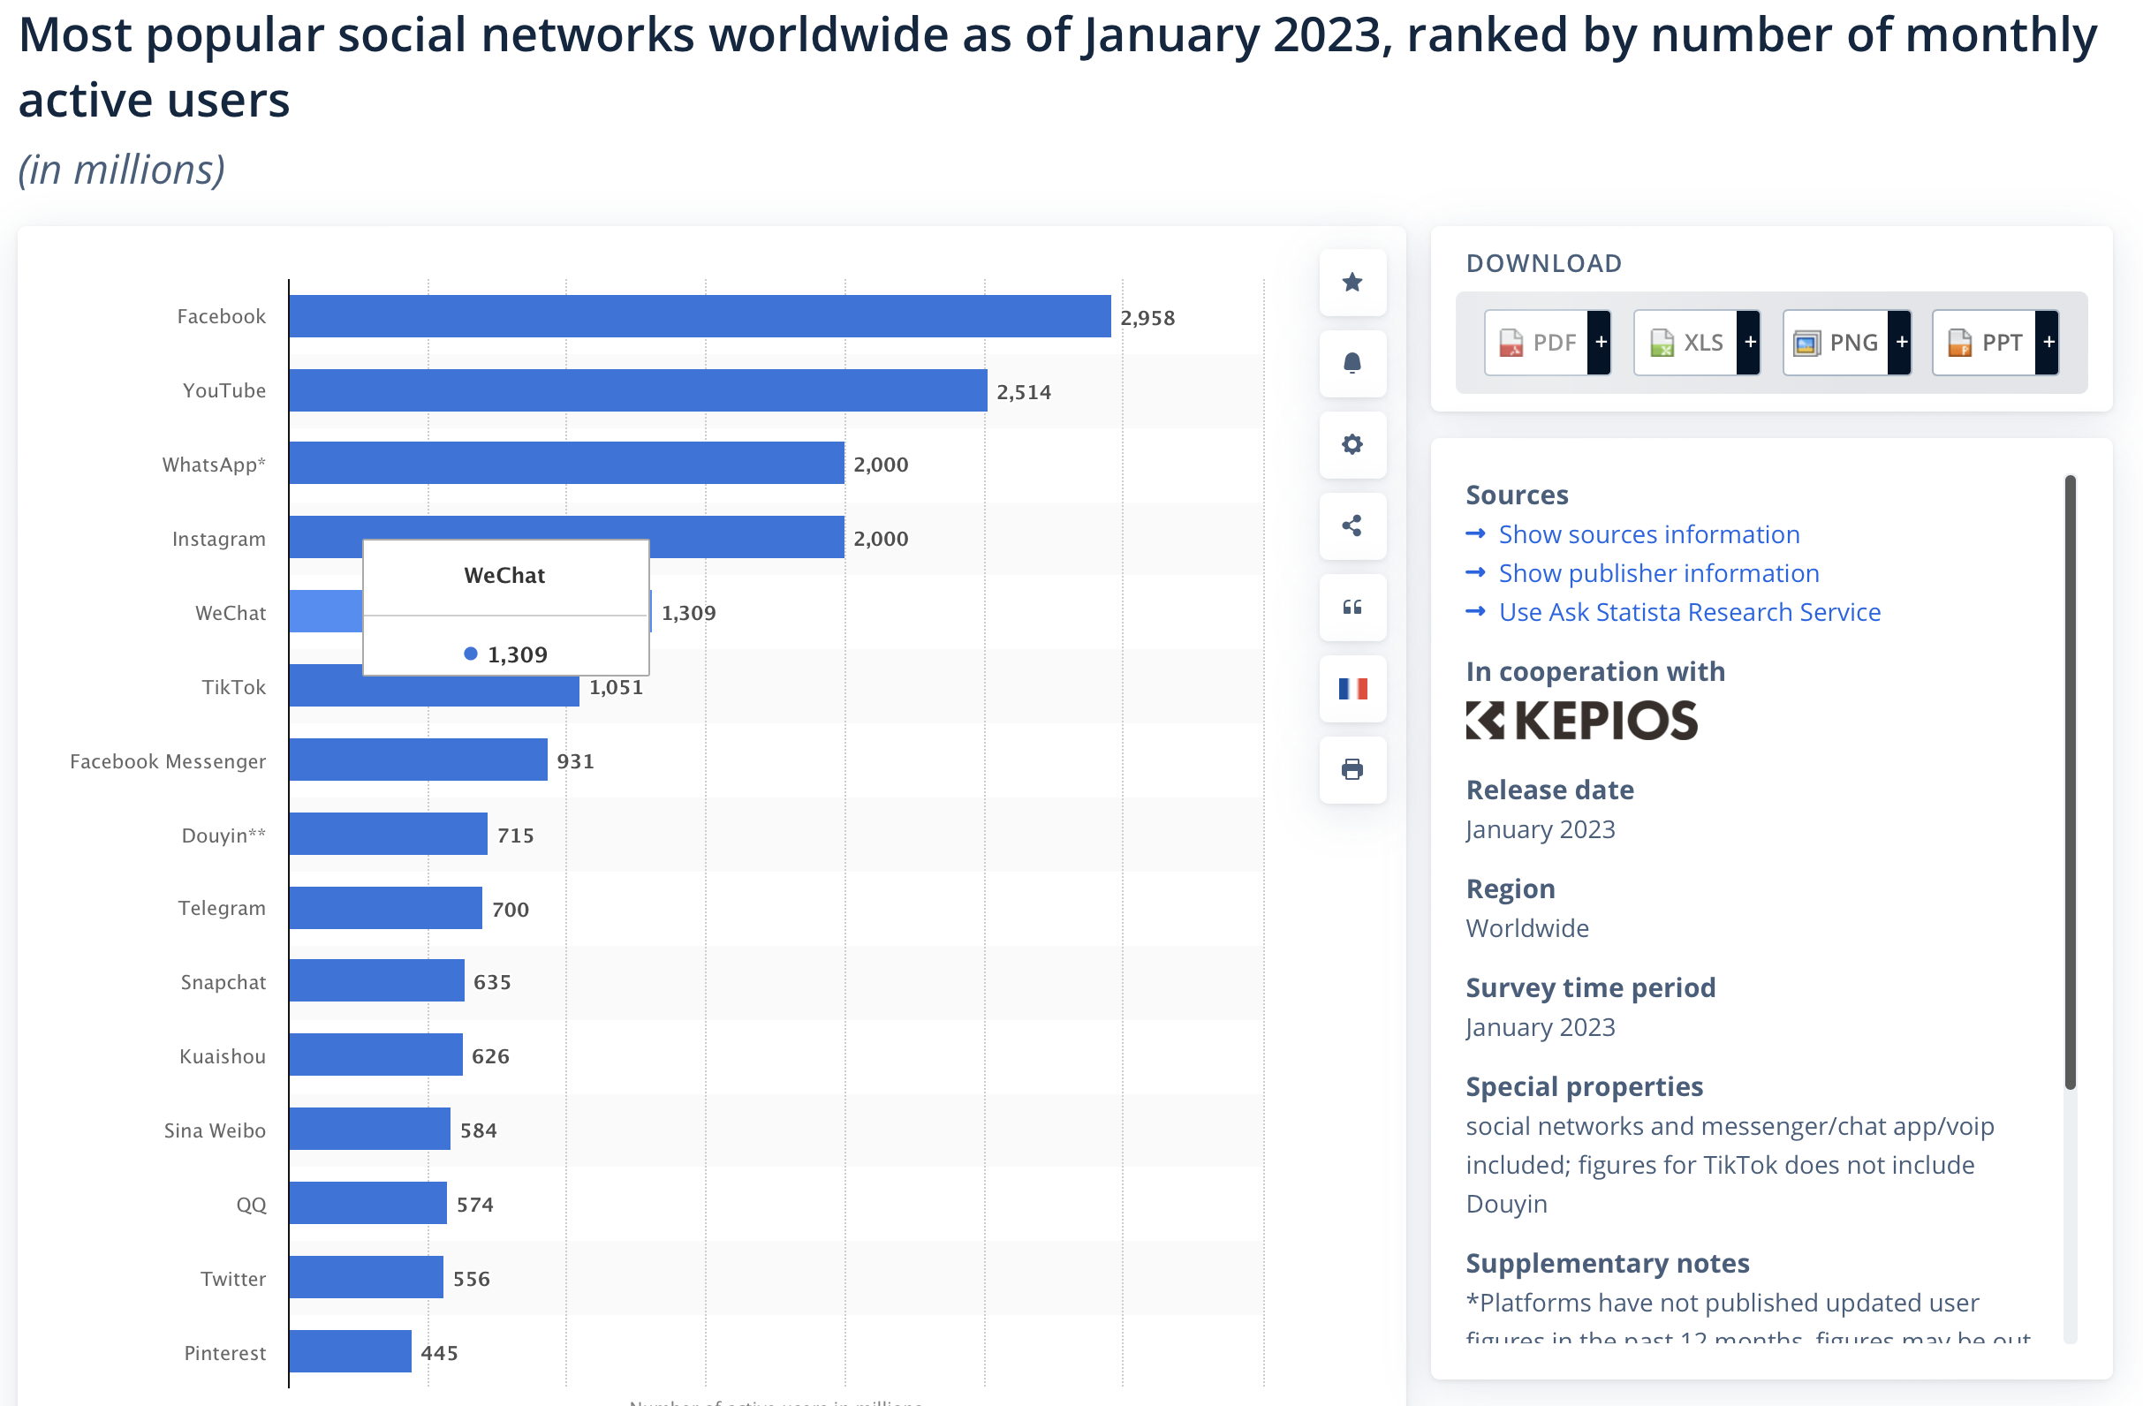Click the Snapchat bar in chart
2143x1406 pixels.
pyautogui.click(x=377, y=981)
